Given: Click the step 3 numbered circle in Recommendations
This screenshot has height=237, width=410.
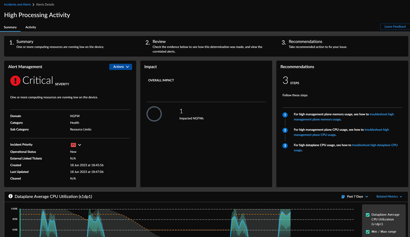Looking at the screenshot, I should 285,146.
